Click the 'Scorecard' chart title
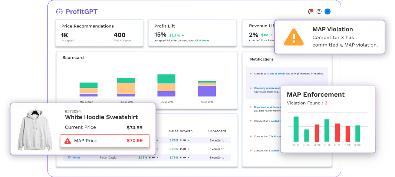The image size is (395, 177). (x=73, y=57)
